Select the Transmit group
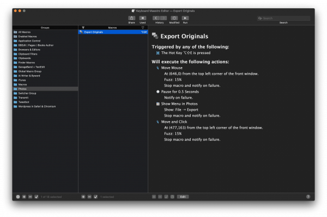This screenshot has width=327, height=217. coord(45,98)
